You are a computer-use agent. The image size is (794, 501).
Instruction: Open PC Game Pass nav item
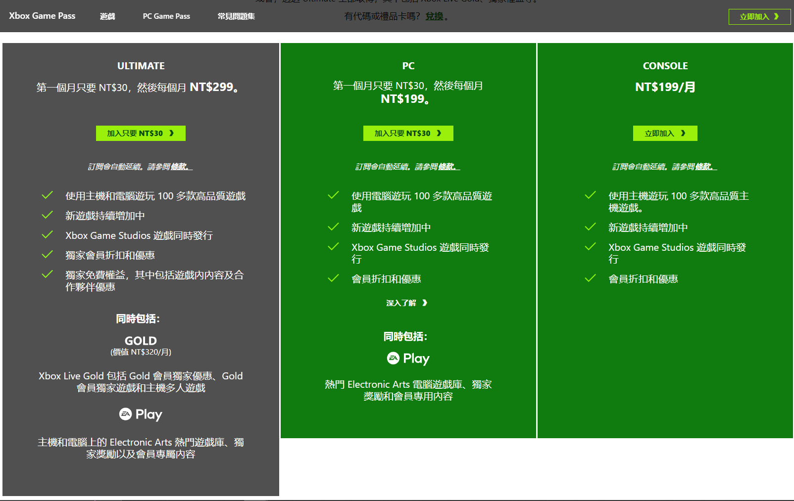coord(166,16)
